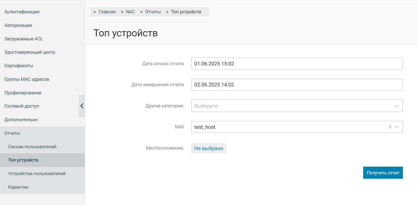Screen dimensions: 417x205
Task: Choose location via Не выбрано button
Action: [x=208, y=148]
